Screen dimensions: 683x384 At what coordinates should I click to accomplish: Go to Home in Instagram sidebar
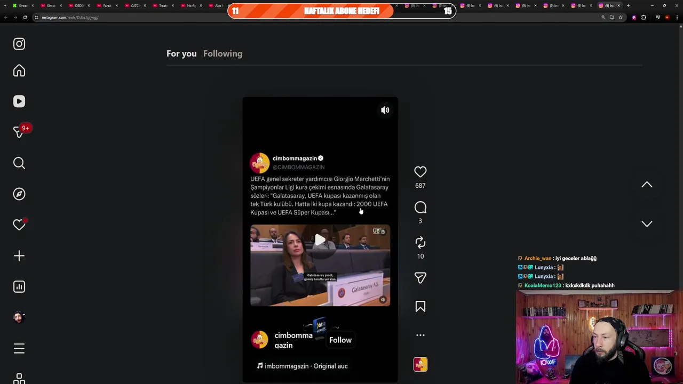19,71
